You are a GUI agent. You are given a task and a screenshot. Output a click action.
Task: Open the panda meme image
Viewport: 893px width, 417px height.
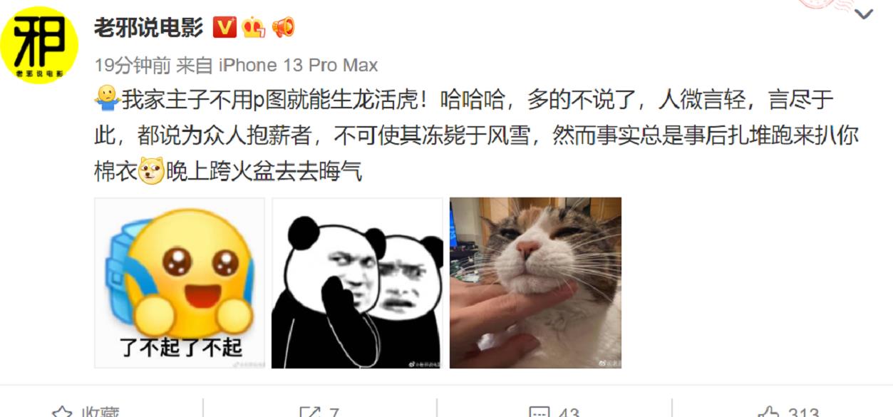click(x=357, y=283)
